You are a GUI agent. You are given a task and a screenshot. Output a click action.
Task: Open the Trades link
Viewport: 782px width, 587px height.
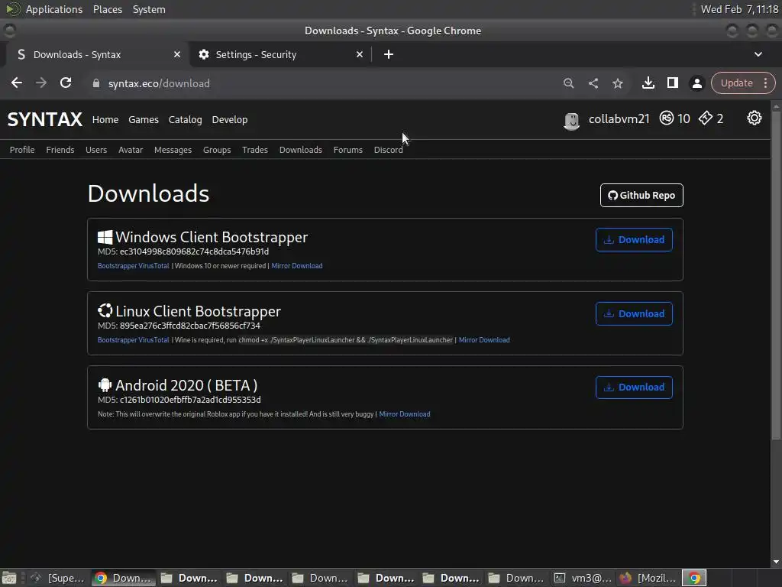[x=255, y=150]
